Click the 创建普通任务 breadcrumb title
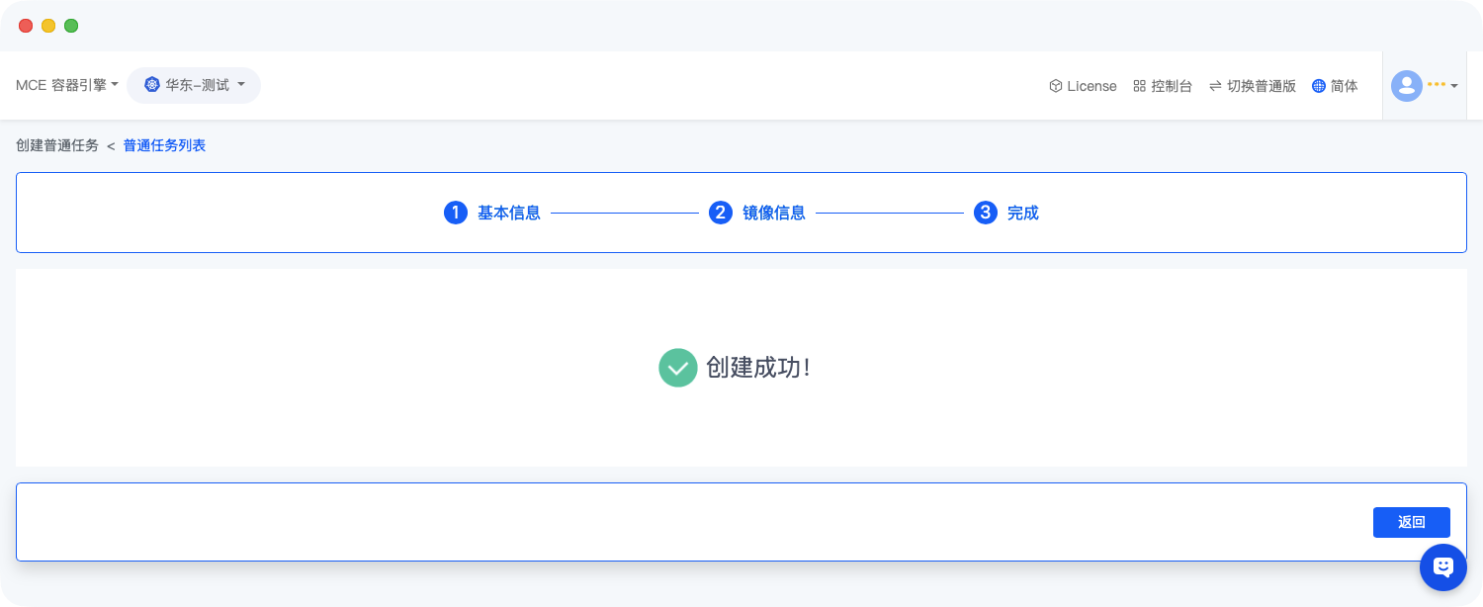 pyautogui.click(x=58, y=145)
